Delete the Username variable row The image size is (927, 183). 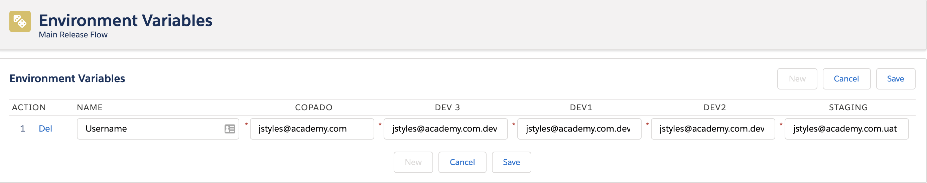[45, 129]
